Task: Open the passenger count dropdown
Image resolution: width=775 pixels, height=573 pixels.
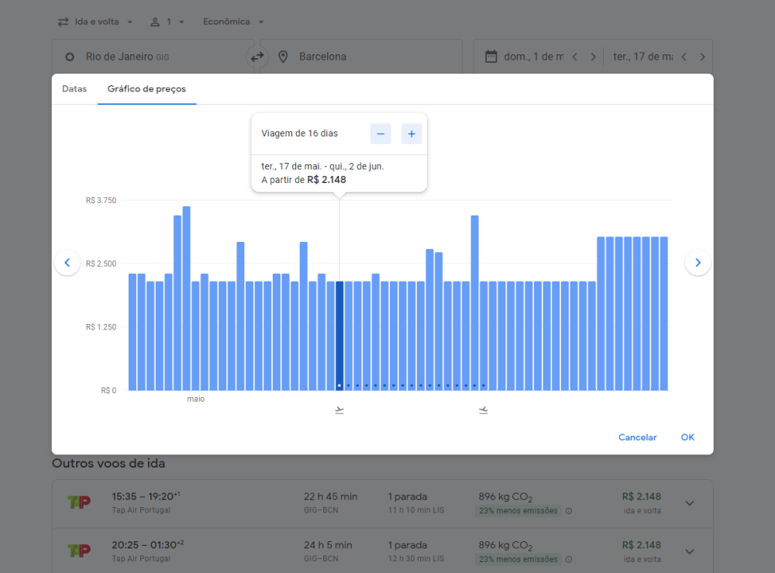Action: click(x=167, y=22)
